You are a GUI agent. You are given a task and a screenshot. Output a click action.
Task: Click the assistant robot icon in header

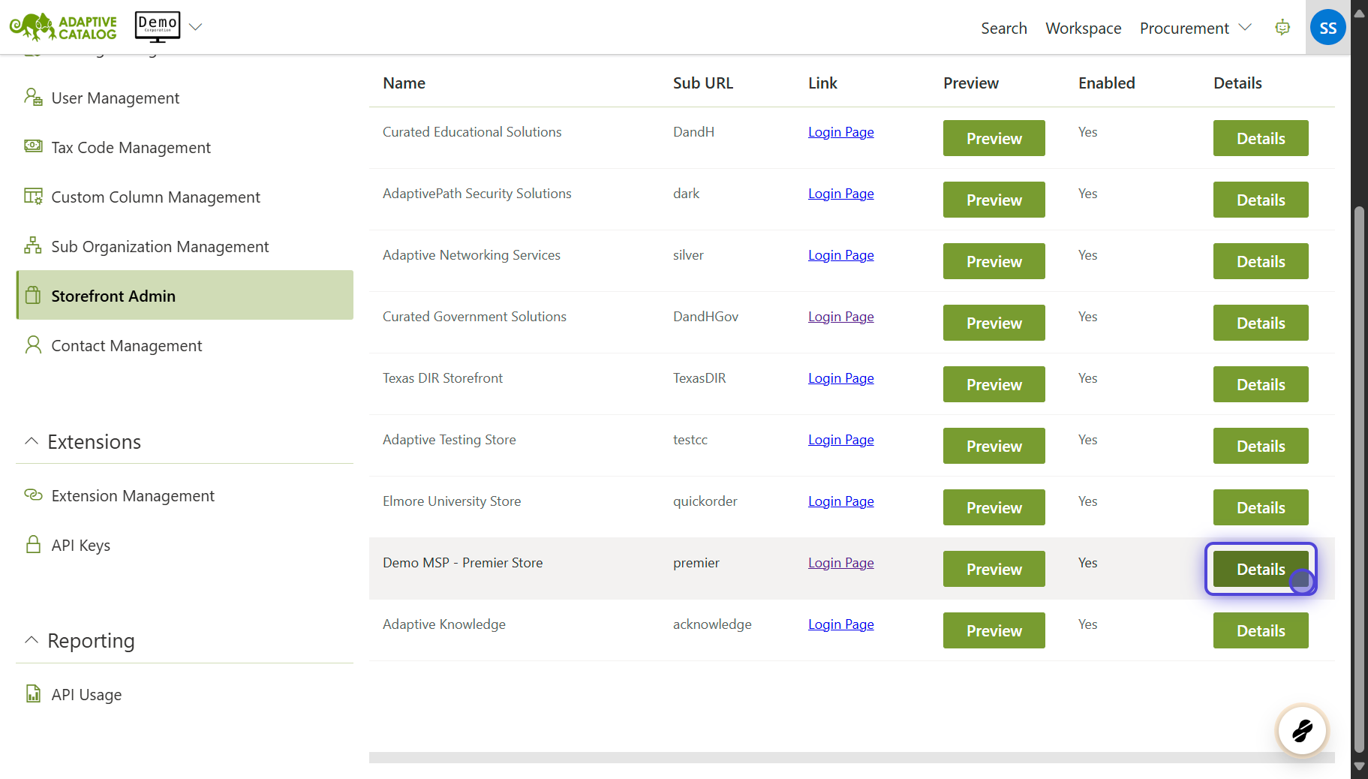1282,28
